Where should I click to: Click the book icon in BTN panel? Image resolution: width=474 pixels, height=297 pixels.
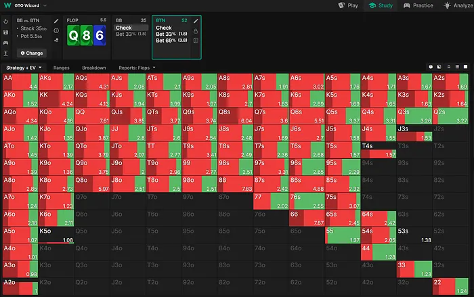[x=196, y=41]
